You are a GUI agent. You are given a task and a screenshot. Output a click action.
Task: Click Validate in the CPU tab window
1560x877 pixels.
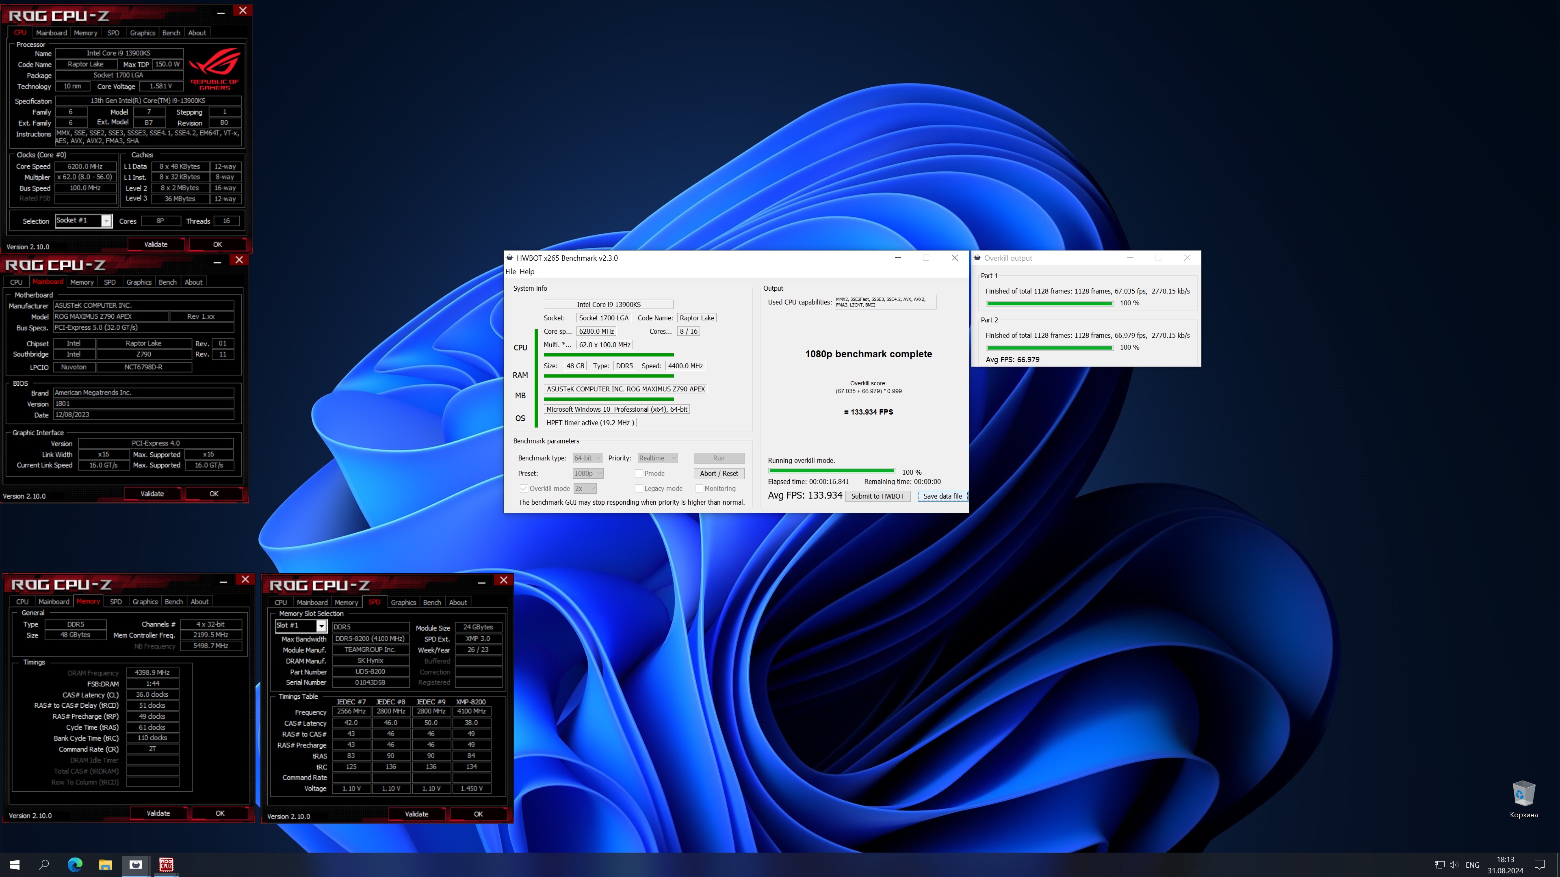pos(156,244)
